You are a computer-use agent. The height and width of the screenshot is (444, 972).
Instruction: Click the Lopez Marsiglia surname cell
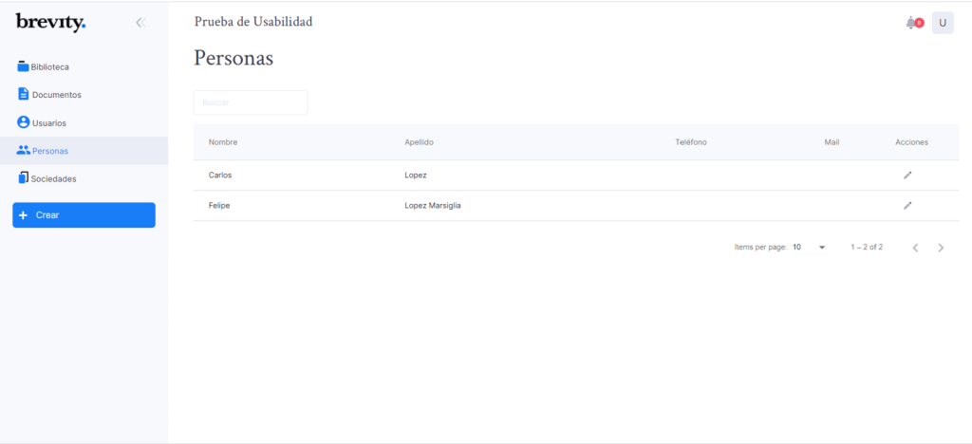tap(433, 206)
